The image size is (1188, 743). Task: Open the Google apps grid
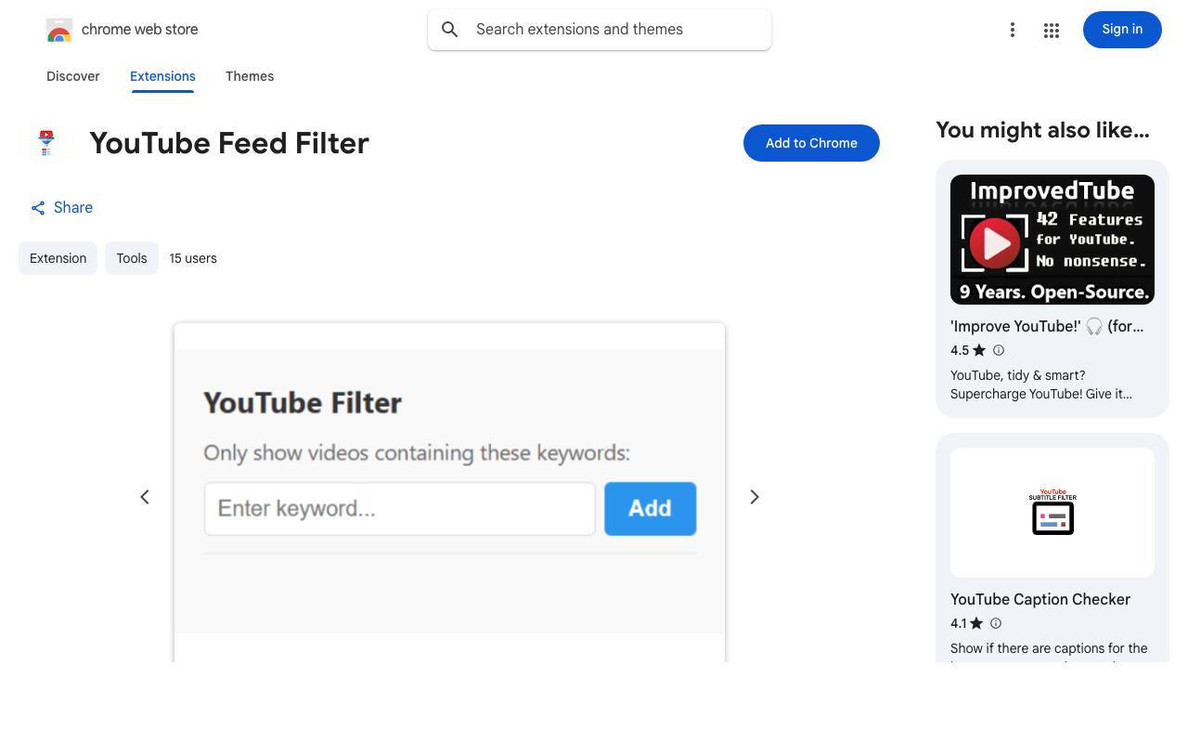[1052, 30]
